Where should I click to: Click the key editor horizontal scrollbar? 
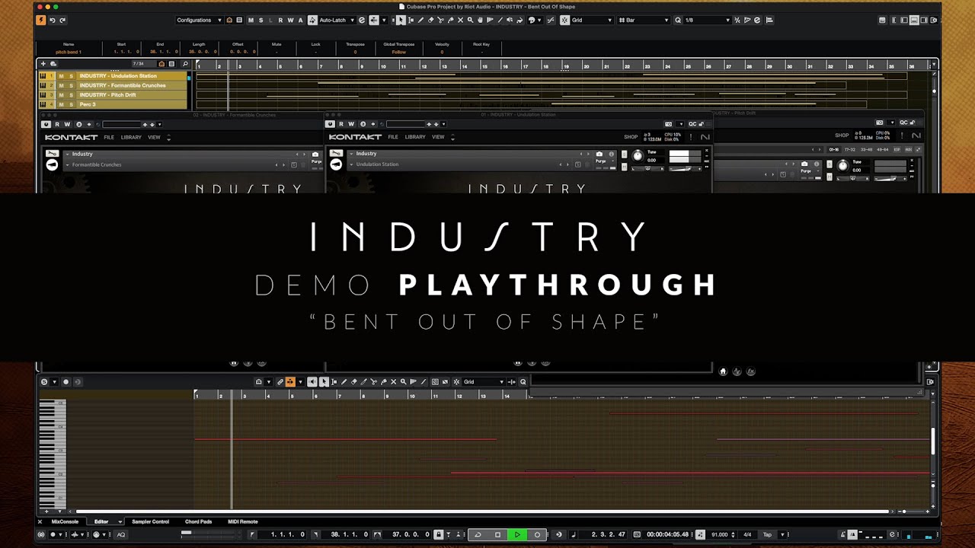[481, 511]
